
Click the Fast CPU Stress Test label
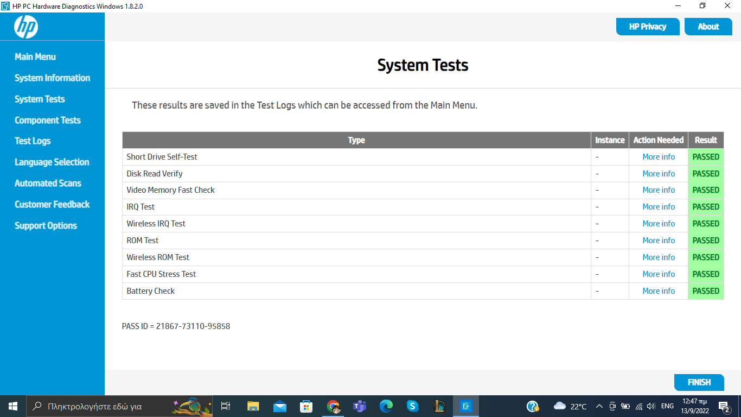161,274
